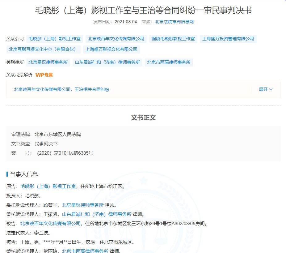Image resolution: width=286 pixels, height=253 pixels.
Task: Open the 铜陵毛晓彤影视工作室 company tag
Action: pos(173,39)
